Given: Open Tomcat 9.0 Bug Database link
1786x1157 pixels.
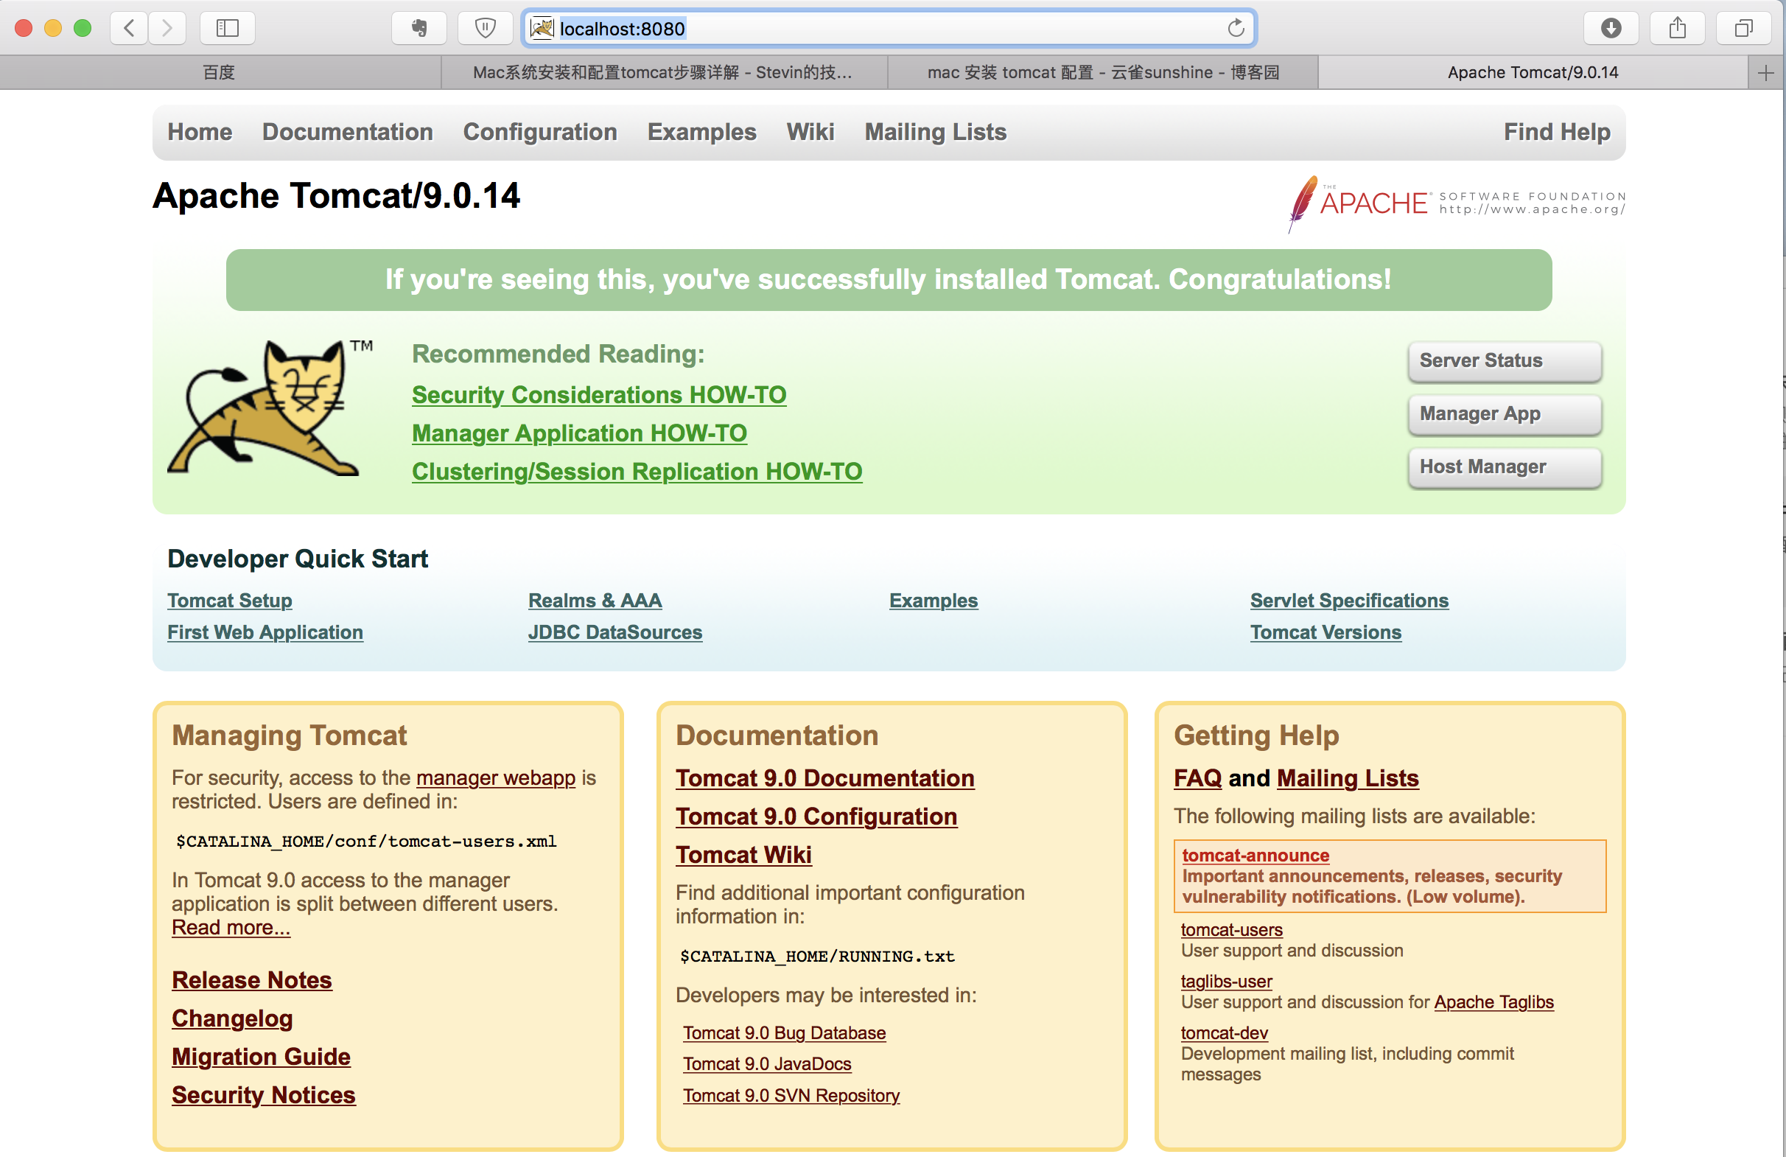Looking at the screenshot, I should pos(784,1034).
